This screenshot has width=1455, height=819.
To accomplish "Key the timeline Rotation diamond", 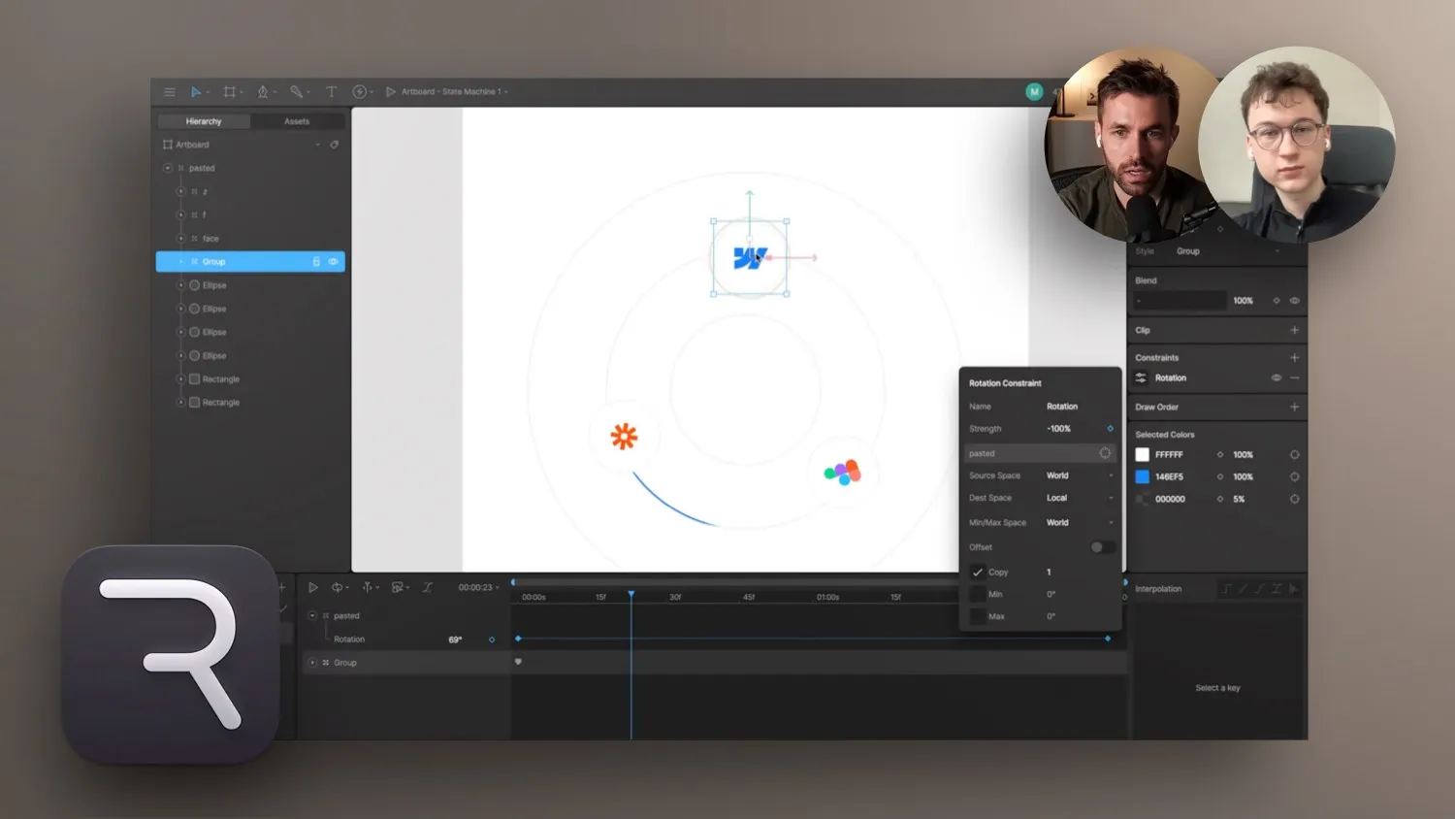I will coord(492,639).
